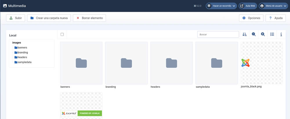Click the zoom out thumbnails icon
290x119 pixels.
(254, 34)
